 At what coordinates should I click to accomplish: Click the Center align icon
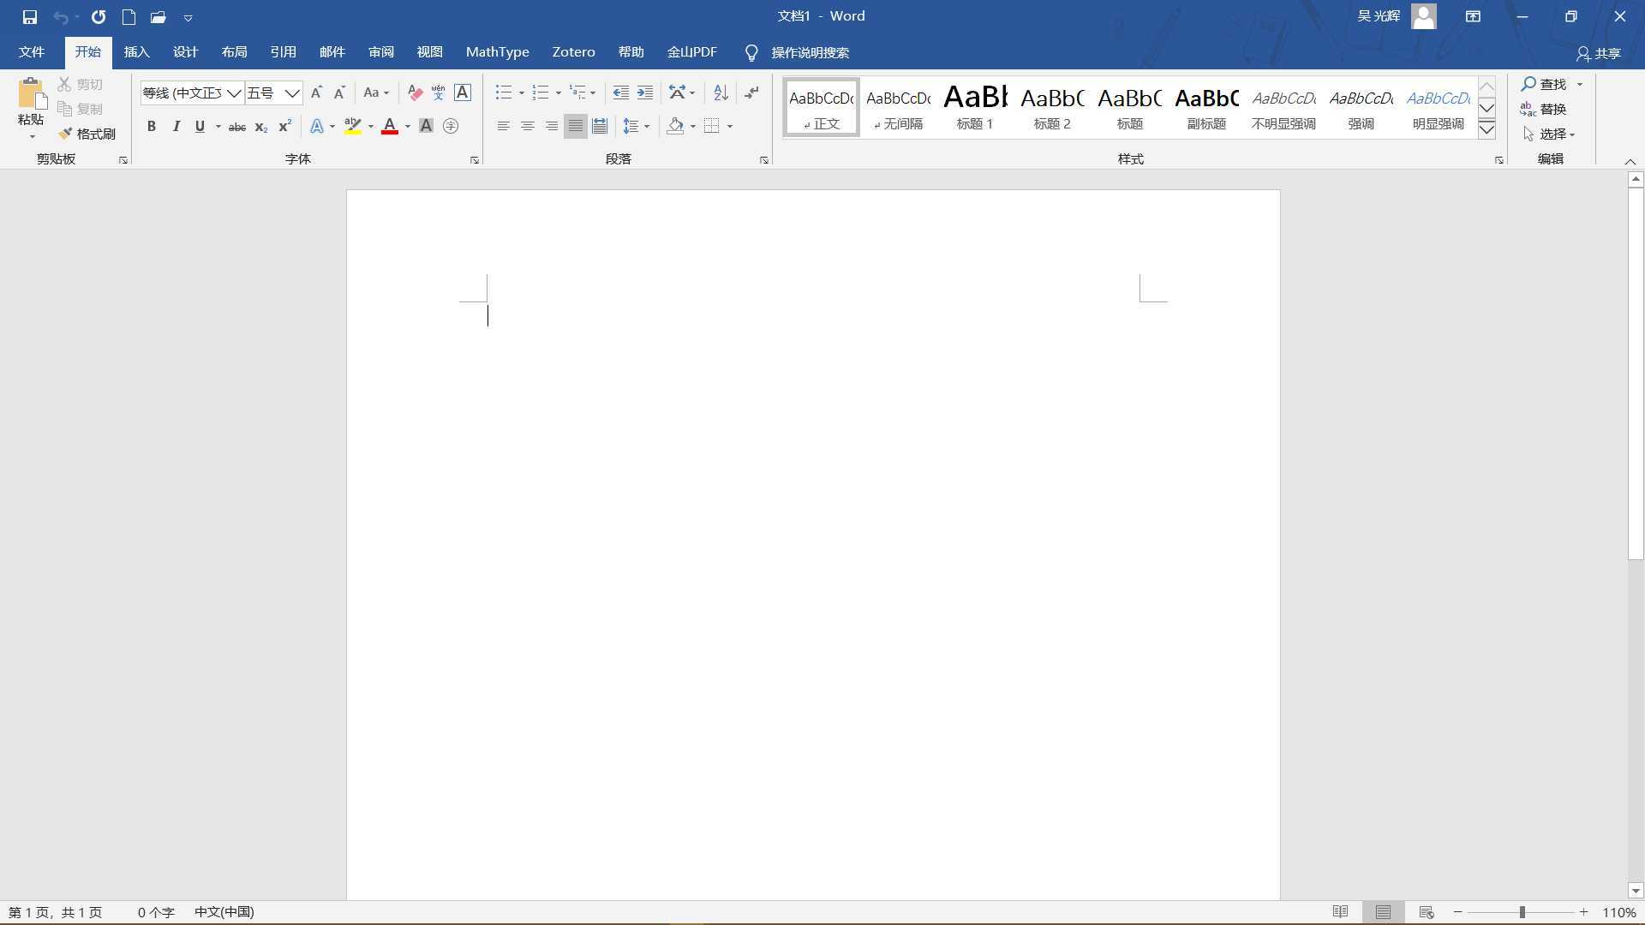click(x=528, y=126)
